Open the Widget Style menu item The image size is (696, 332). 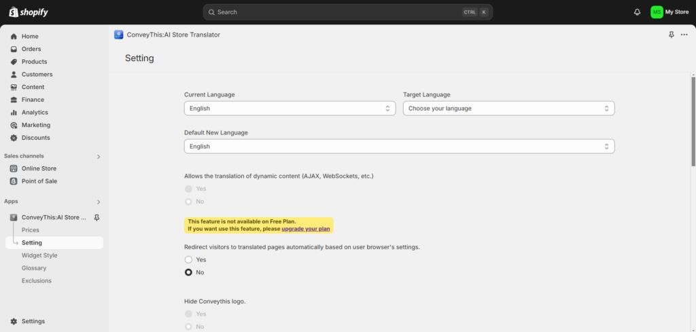coord(39,255)
